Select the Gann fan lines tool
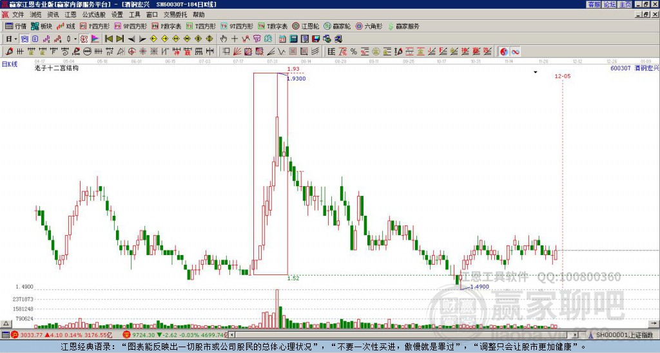This screenshot has height=353, width=660. [x=237, y=52]
